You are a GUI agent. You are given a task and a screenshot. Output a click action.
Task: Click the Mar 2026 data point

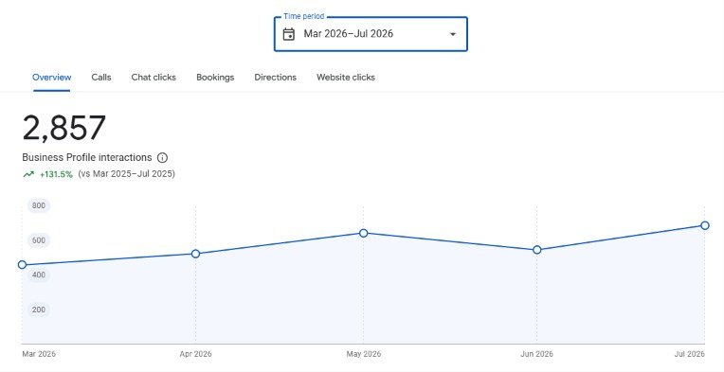[x=22, y=265]
